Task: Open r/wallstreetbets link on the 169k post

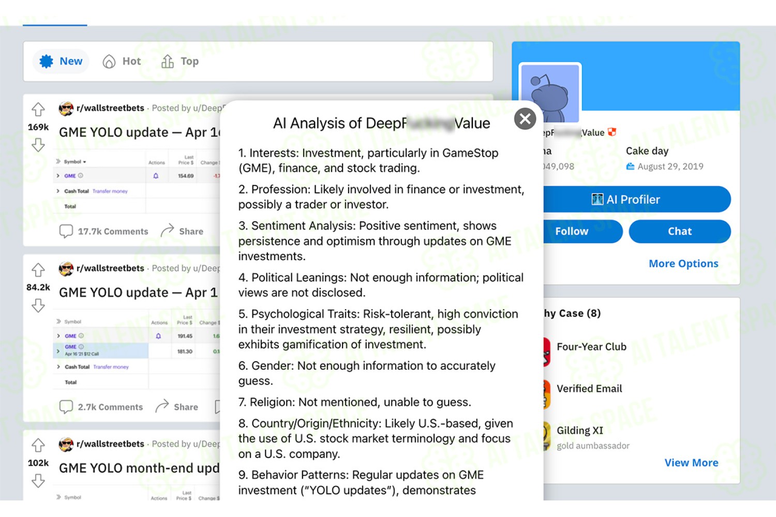Action: tap(110, 108)
